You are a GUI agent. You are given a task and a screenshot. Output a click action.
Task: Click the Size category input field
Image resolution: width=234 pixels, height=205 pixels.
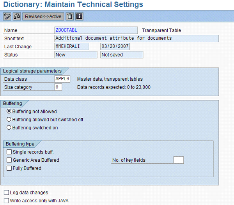[x=58, y=87]
